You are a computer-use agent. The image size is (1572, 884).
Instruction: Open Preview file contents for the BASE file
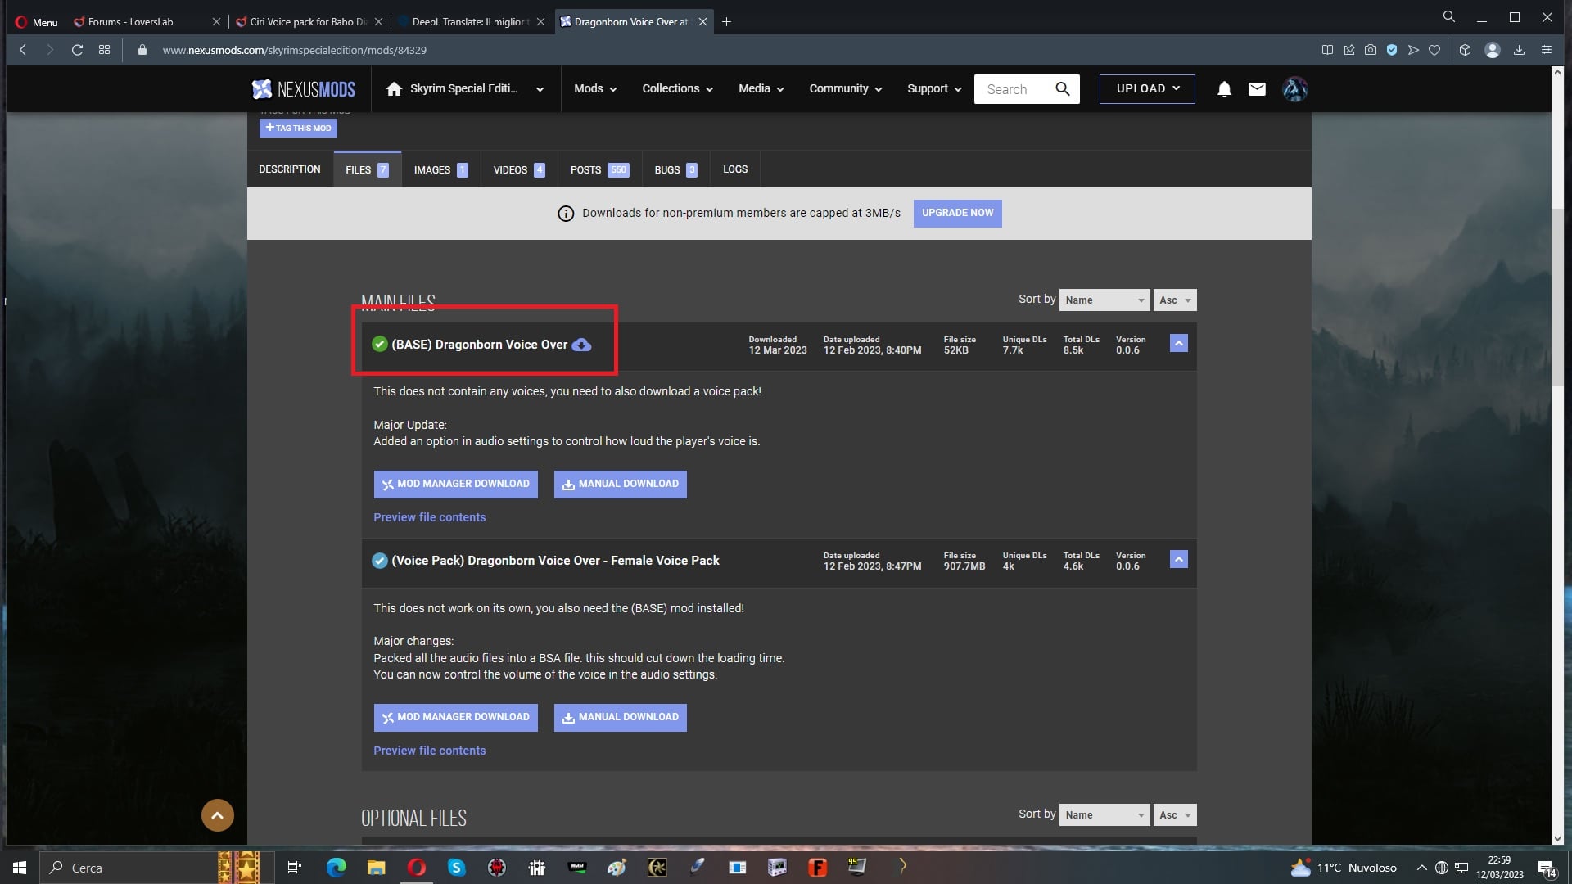click(x=430, y=518)
